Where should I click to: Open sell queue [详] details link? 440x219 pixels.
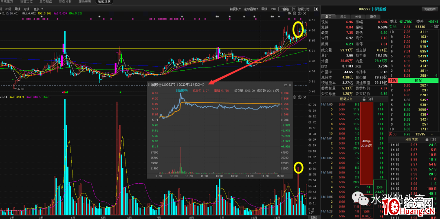pos(436,27)
